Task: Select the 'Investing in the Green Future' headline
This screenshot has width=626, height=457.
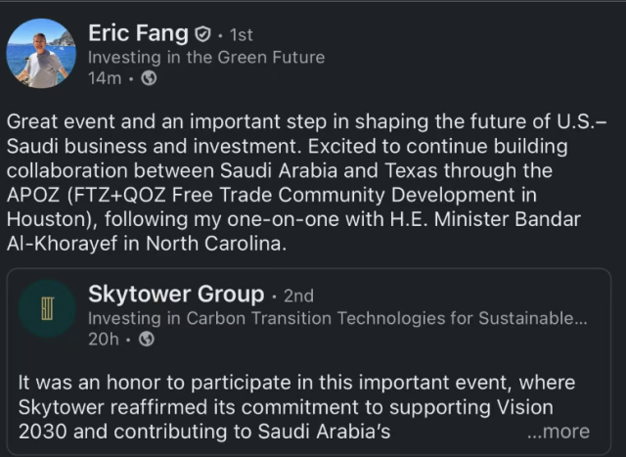Action: pyautogui.click(x=205, y=58)
